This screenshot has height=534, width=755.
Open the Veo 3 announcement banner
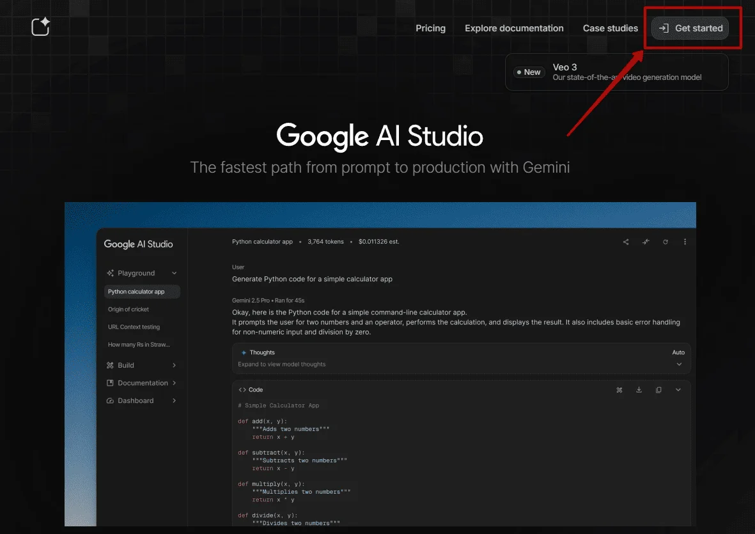[x=617, y=72]
